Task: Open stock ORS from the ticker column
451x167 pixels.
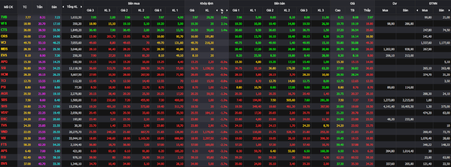Action: (x=4, y=36)
